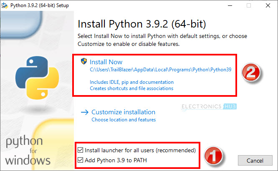Click the Python setup icon in title bar
This screenshot has width=278, height=171.
coord(5,5)
